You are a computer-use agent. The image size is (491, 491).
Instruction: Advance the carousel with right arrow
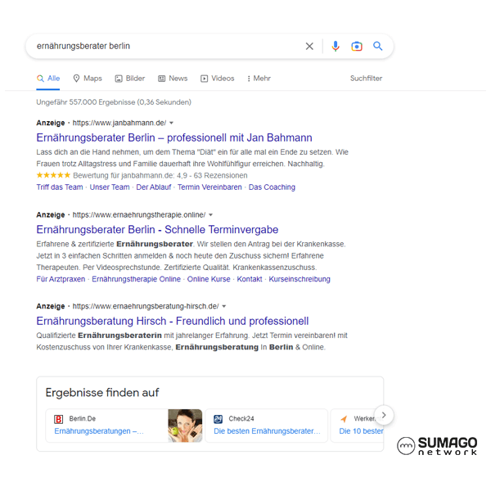pyautogui.click(x=384, y=415)
